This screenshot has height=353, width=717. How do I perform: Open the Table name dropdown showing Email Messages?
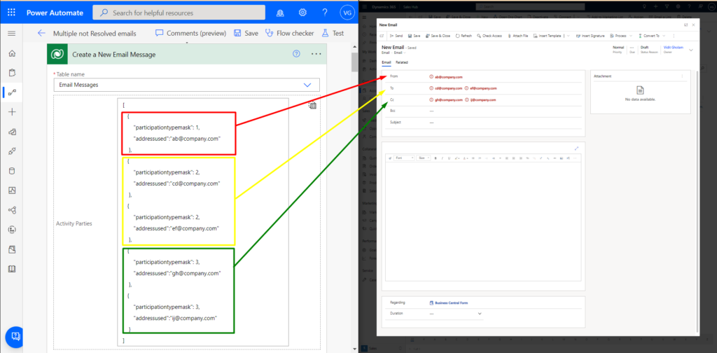point(186,85)
